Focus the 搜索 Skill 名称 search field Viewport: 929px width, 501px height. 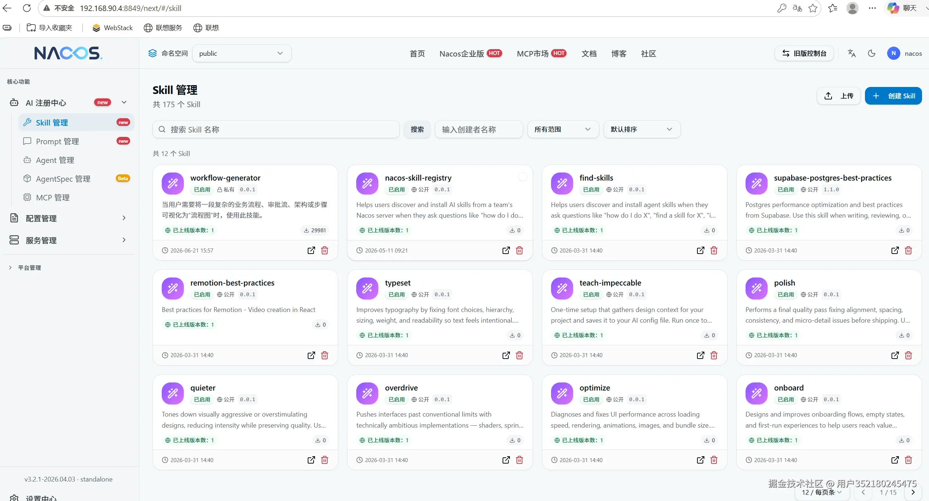point(276,130)
